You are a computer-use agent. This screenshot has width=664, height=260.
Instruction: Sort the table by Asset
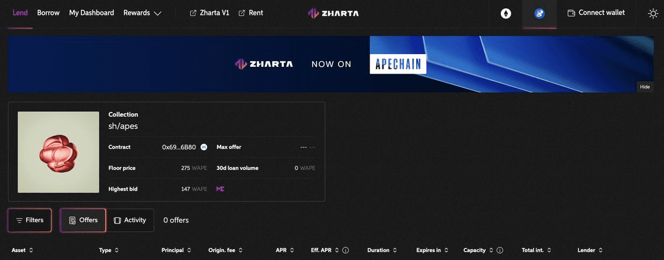point(23,250)
